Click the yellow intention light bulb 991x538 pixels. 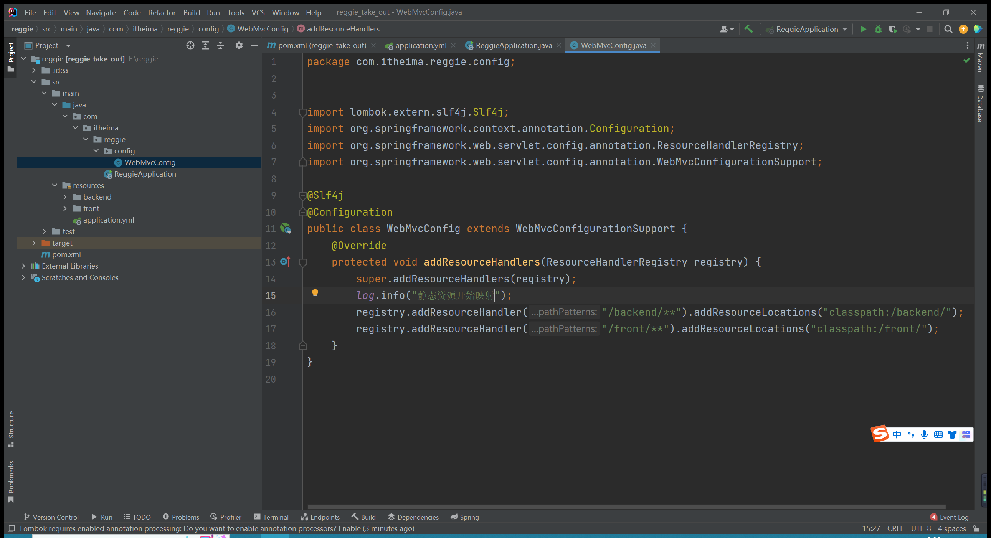315,294
